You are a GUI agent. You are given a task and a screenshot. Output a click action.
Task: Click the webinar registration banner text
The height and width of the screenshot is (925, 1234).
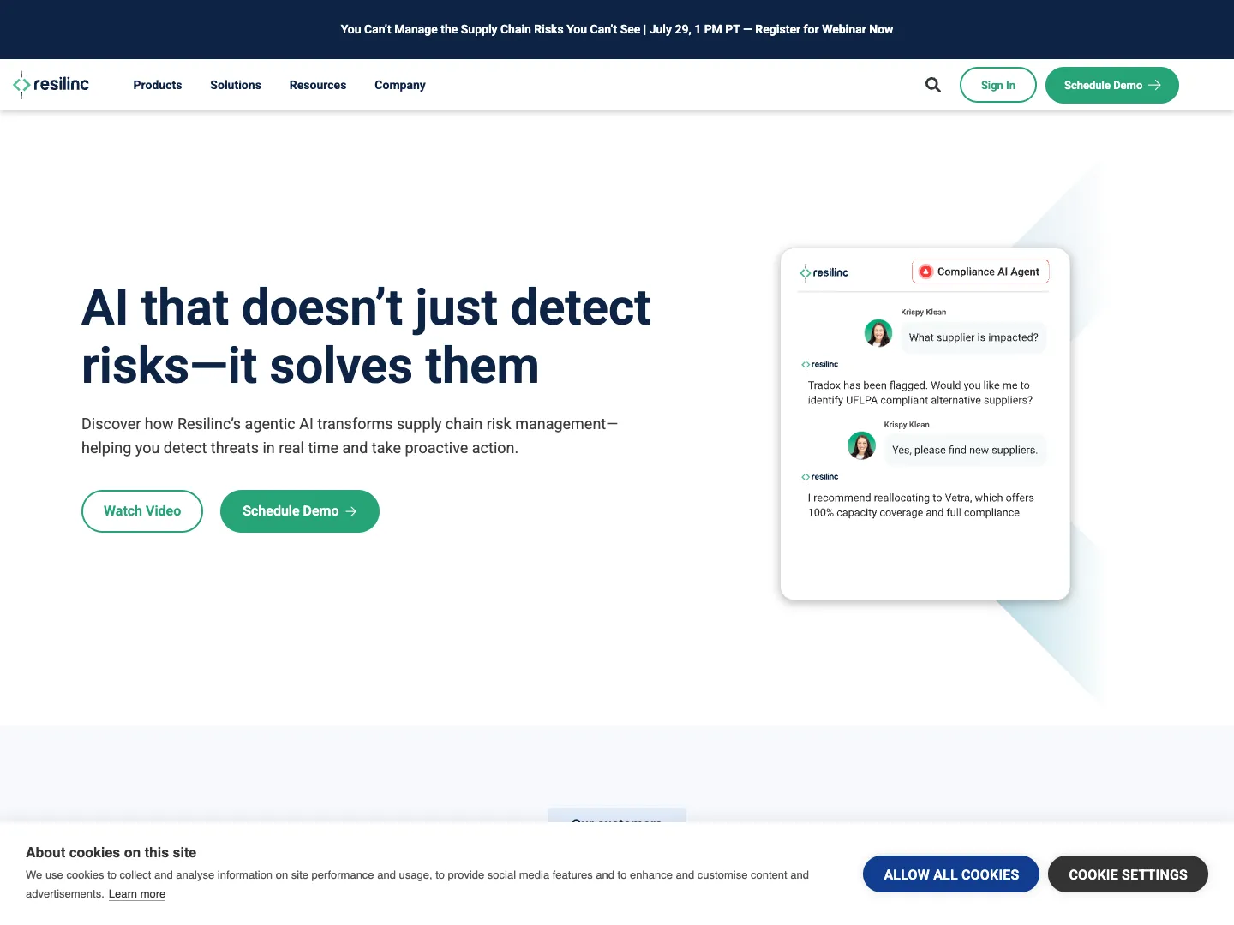pyautogui.click(x=617, y=29)
